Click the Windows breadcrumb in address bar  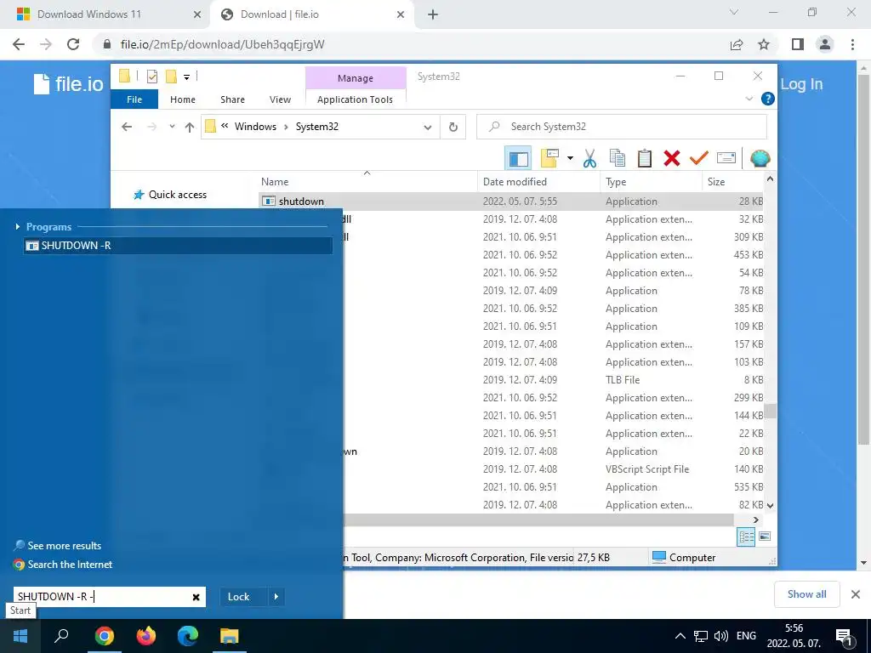[255, 127]
